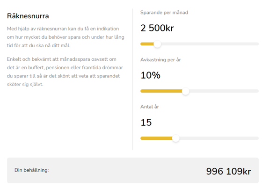This screenshot has width=262, height=188.
Task: Select the 15 years value
Action: [146, 123]
